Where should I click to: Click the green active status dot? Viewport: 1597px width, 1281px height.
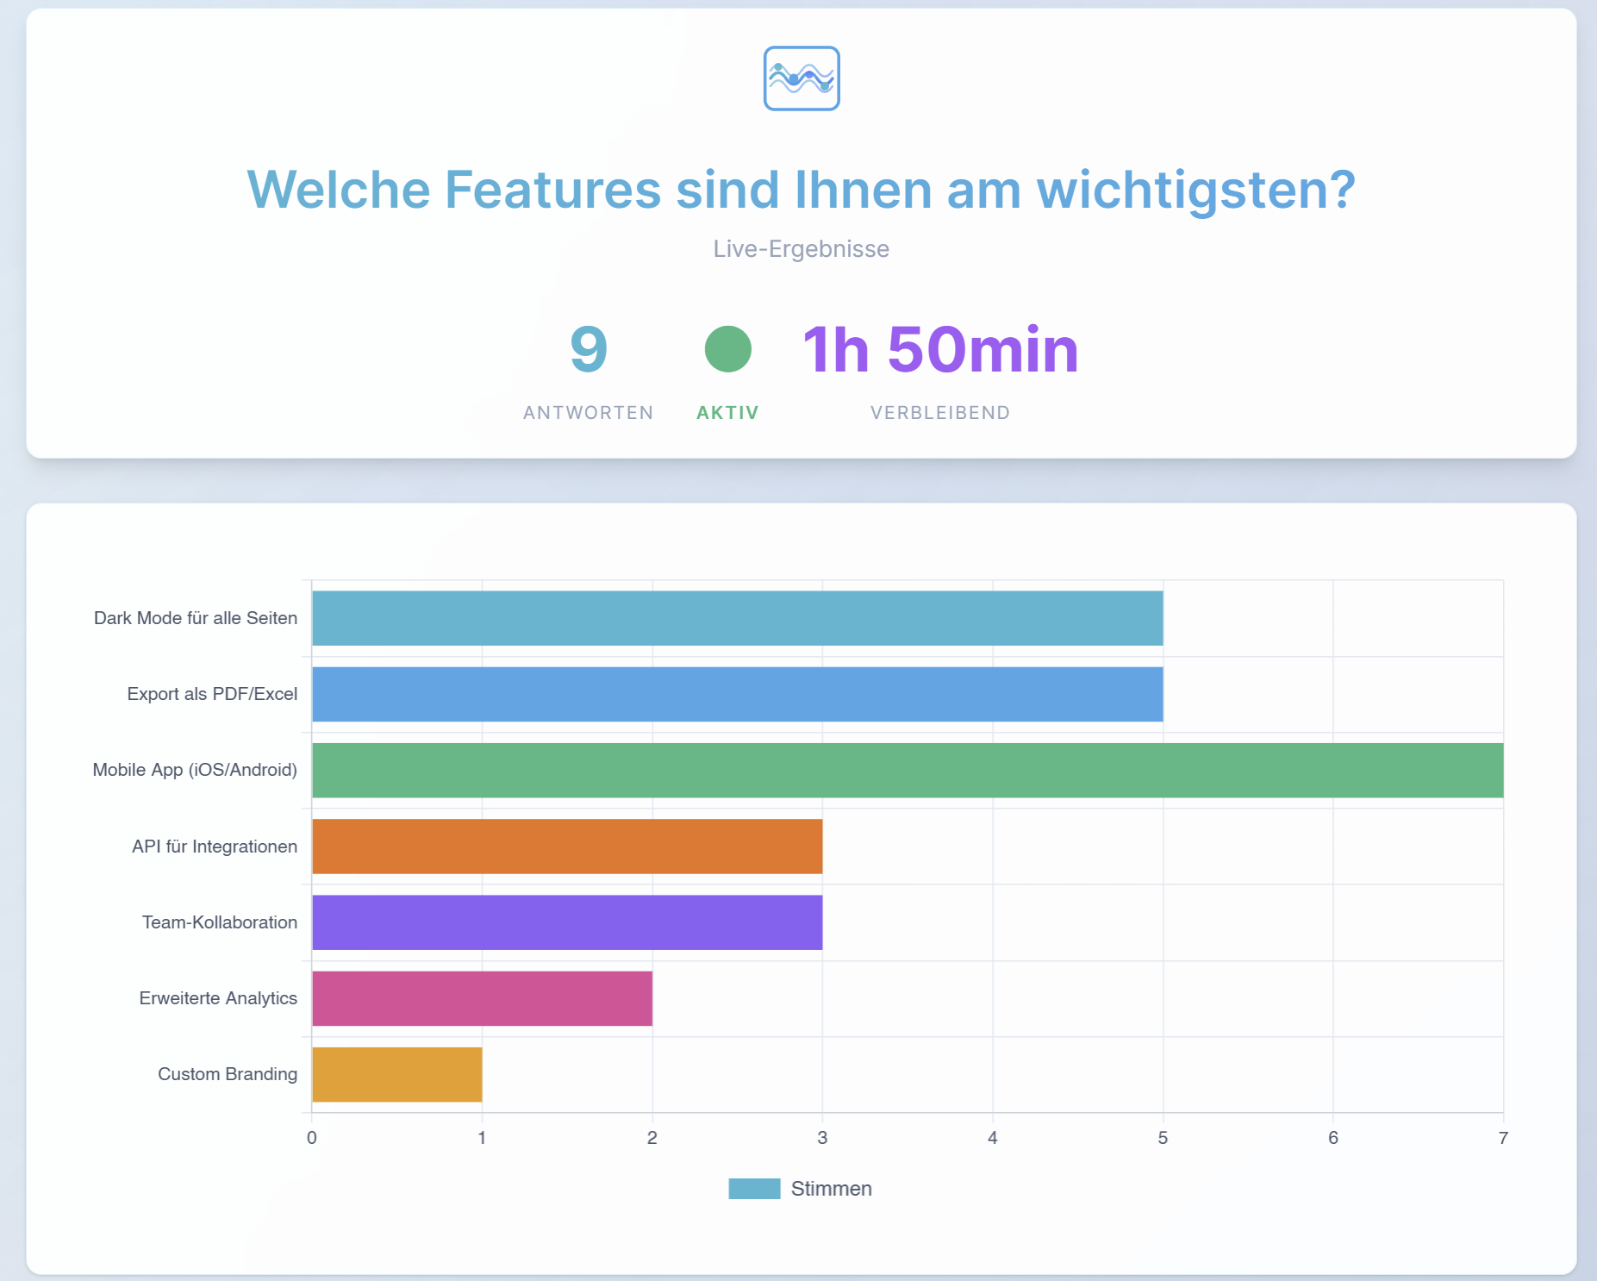coord(727,349)
